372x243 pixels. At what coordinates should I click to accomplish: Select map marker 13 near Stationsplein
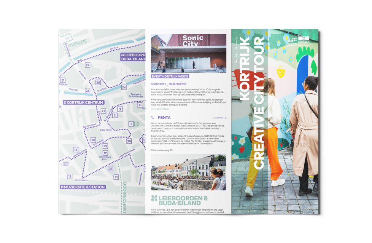tap(70, 176)
